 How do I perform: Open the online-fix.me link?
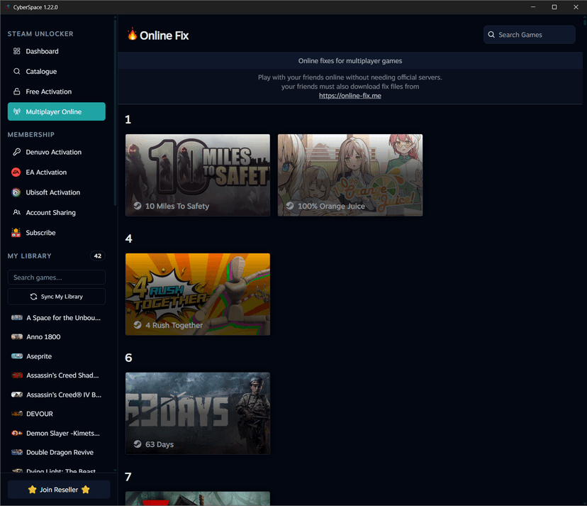coord(350,96)
